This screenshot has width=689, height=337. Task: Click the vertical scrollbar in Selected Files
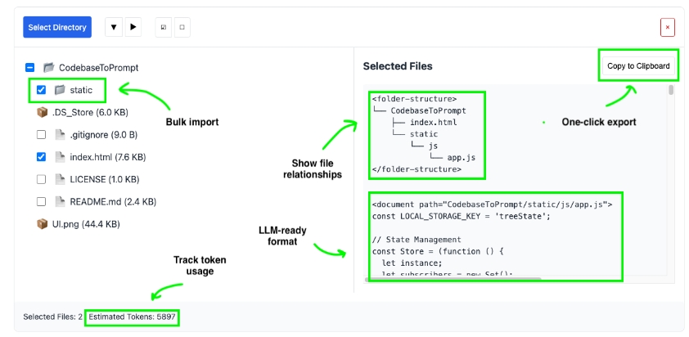(x=671, y=92)
